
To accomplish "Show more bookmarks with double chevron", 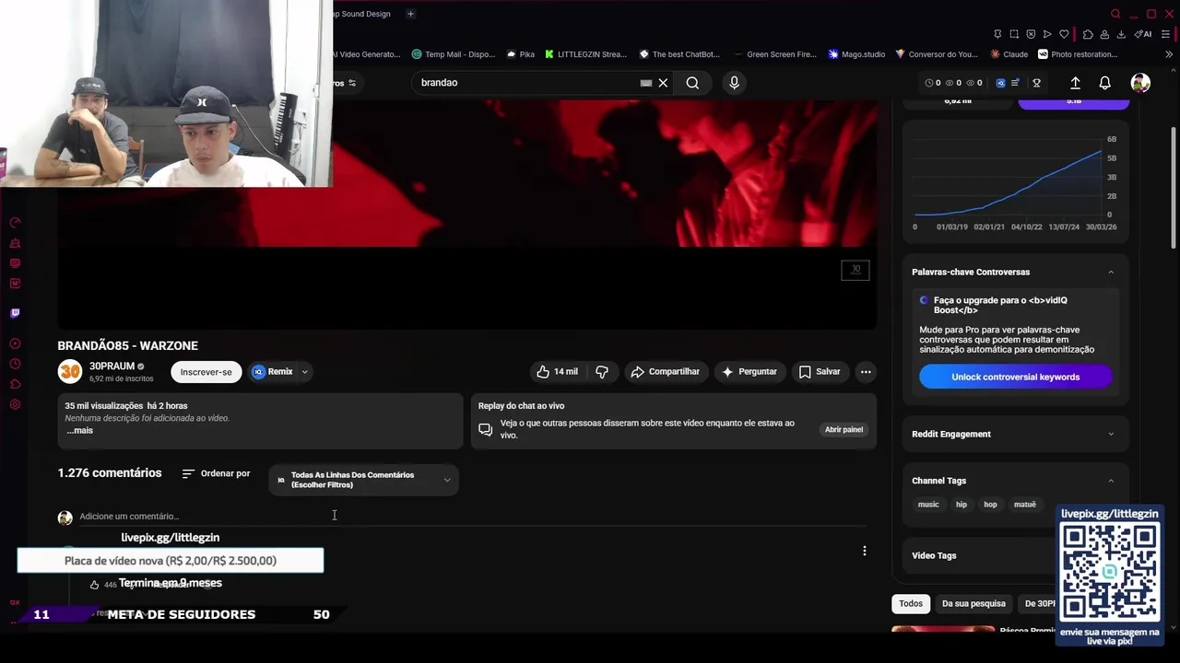I will (x=1169, y=54).
